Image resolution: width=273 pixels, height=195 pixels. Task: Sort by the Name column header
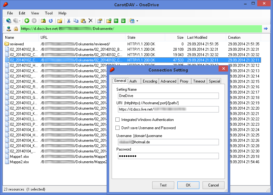[21, 37]
